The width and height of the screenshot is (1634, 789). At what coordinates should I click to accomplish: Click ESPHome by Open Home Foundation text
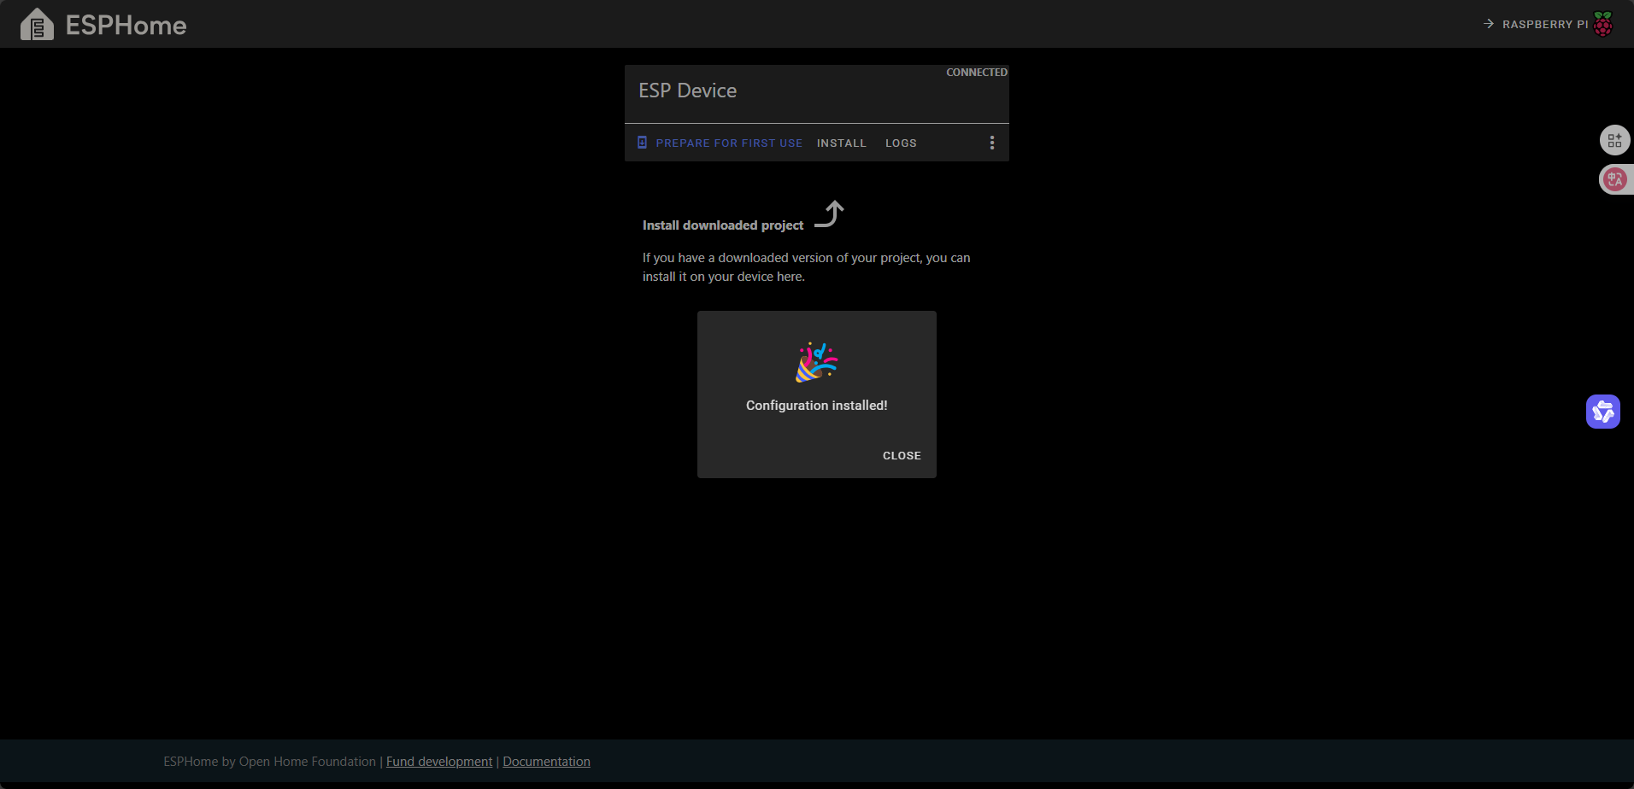click(x=270, y=762)
